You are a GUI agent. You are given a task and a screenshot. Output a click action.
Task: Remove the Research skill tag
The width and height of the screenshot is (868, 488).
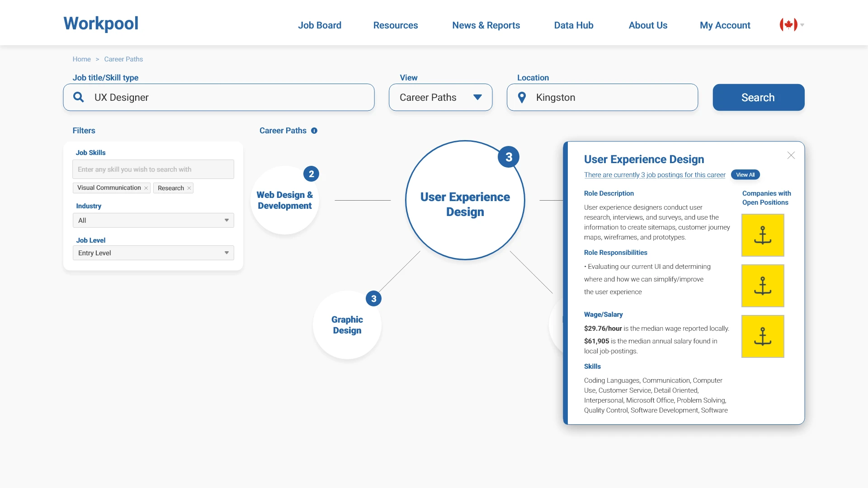tap(189, 188)
